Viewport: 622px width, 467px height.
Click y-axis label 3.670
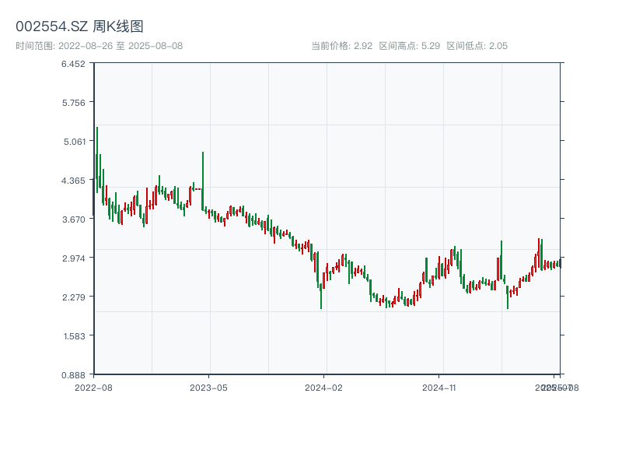pos(73,219)
